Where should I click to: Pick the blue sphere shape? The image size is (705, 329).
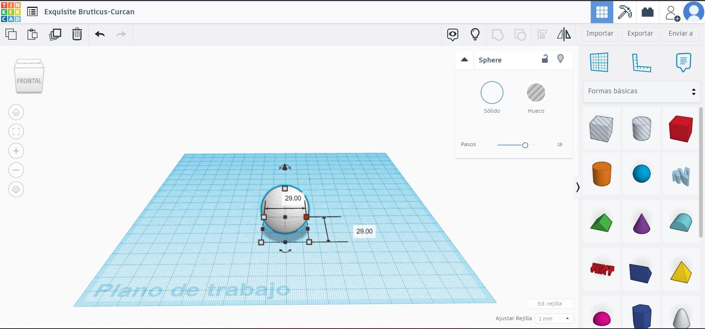coord(641,174)
